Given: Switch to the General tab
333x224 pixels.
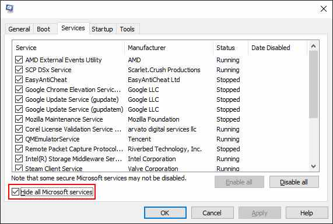Looking at the screenshot, I should point(19,29).
